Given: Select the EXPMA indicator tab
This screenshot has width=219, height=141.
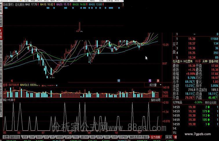Looking at the screenshot, I should tap(123, 137).
